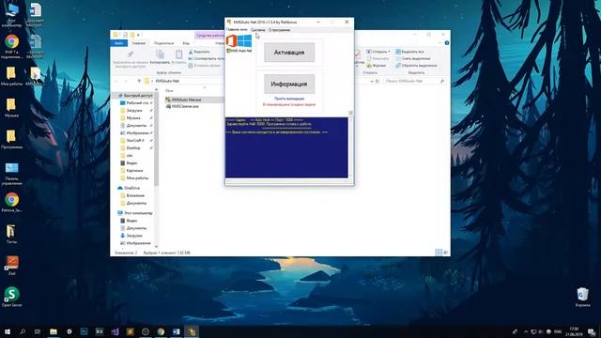Viewport: 601px width, 338px height.
Task: Click Обратить выделение in the ribbon
Action: point(416,66)
